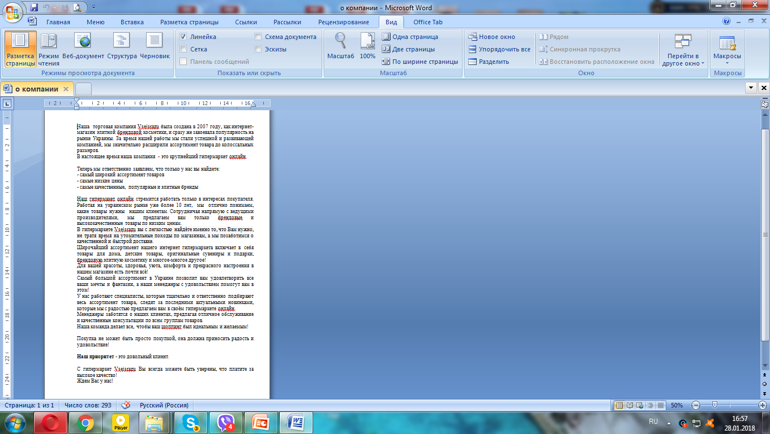Open the Главная ribbon tab
This screenshot has width=770, height=434.
58,22
